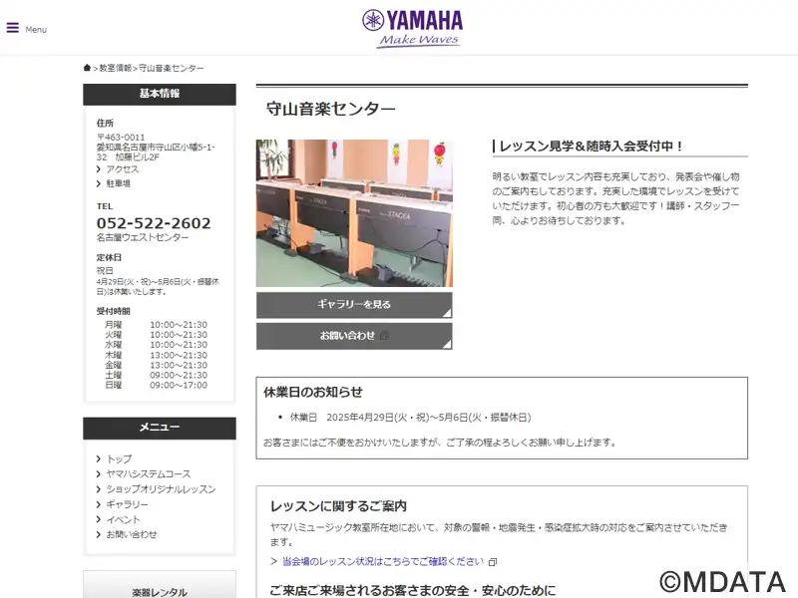Image resolution: width=798 pixels, height=598 pixels.
Task: Click the 休業日のお知らせ heading
Action: coord(313,392)
